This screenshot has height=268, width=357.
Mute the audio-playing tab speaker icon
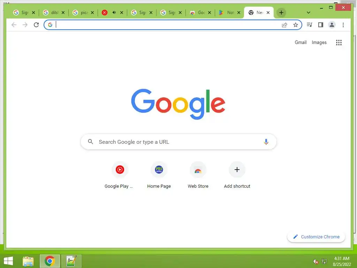point(114,13)
